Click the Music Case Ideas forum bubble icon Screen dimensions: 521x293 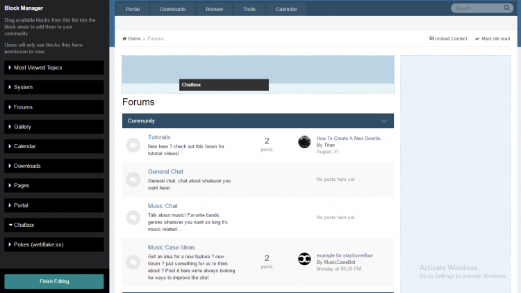133,262
